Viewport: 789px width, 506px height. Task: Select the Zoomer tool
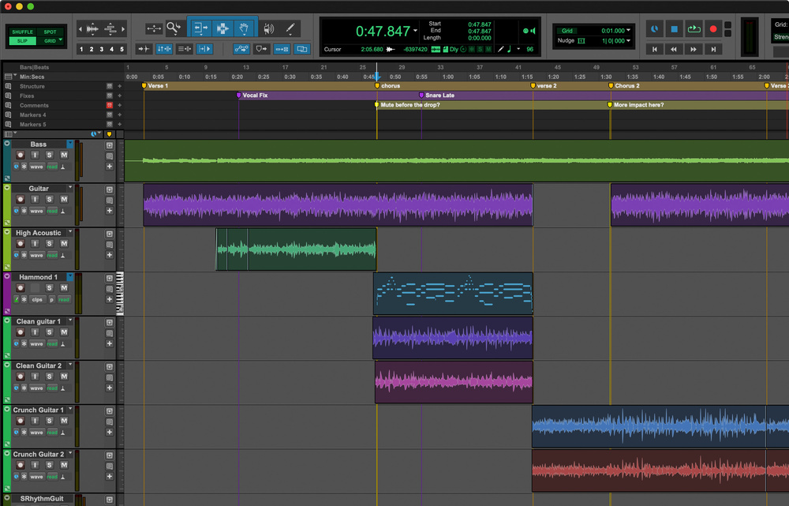coord(173,28)
